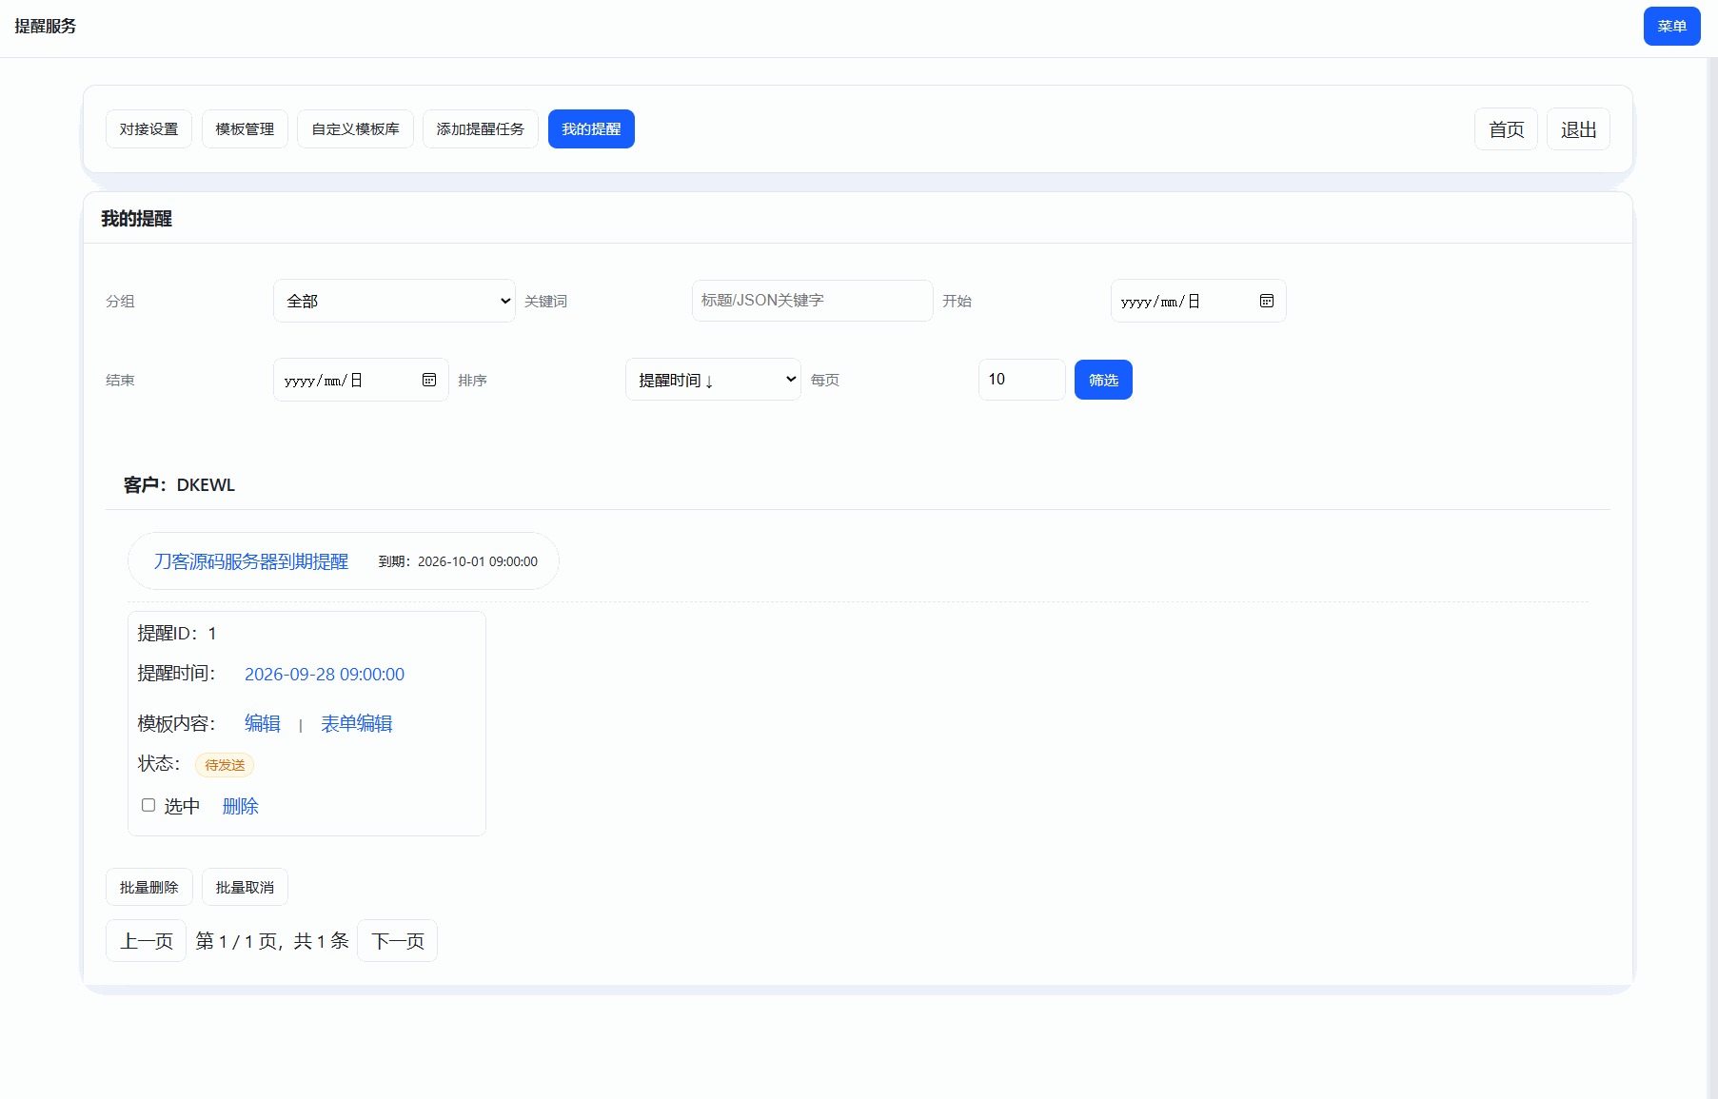
Task: Click the 表单编辑 link
Action: point(356,724)
